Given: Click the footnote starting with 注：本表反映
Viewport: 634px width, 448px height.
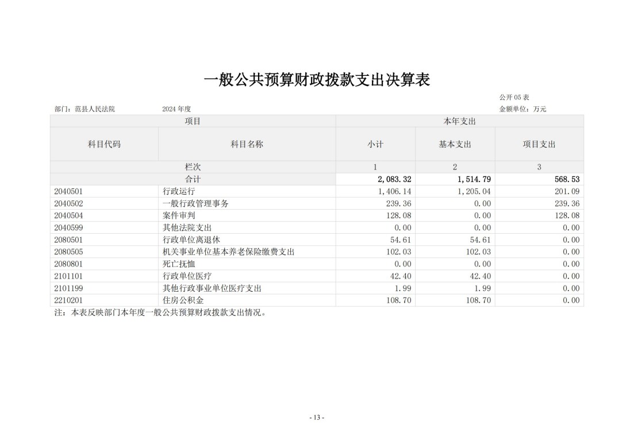Looking at the screenshot, I should 160,312.
